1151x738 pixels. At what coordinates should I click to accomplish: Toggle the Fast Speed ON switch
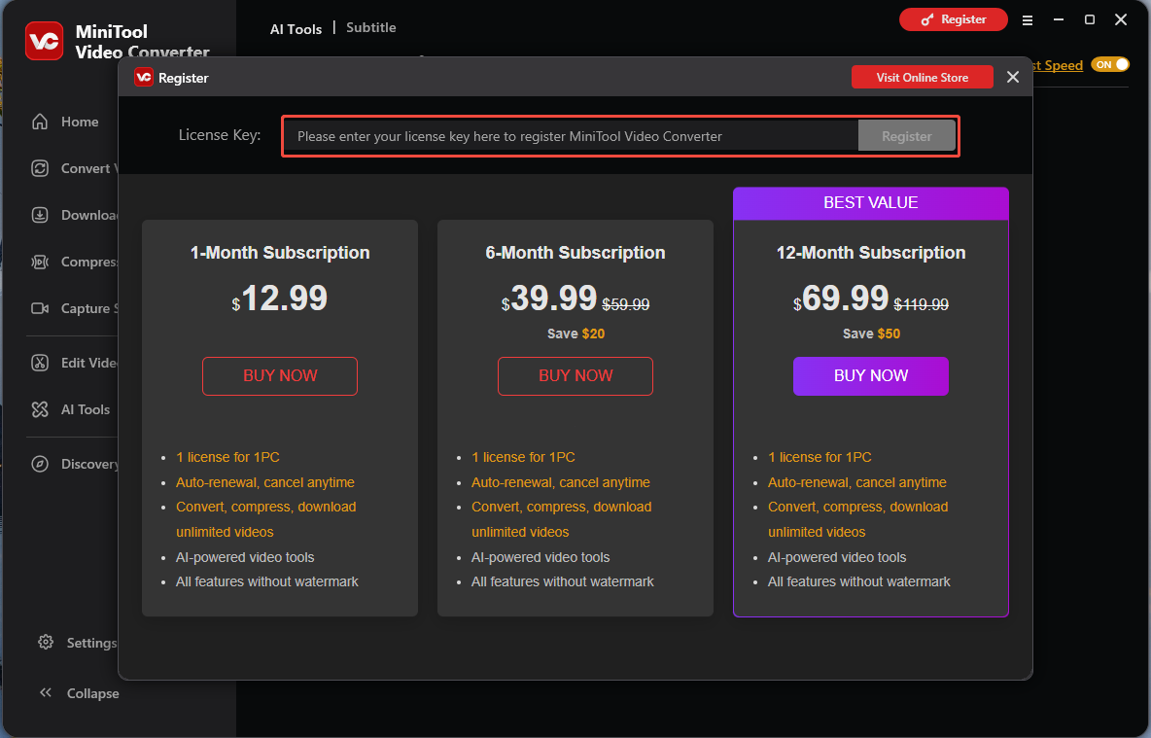1110,64
